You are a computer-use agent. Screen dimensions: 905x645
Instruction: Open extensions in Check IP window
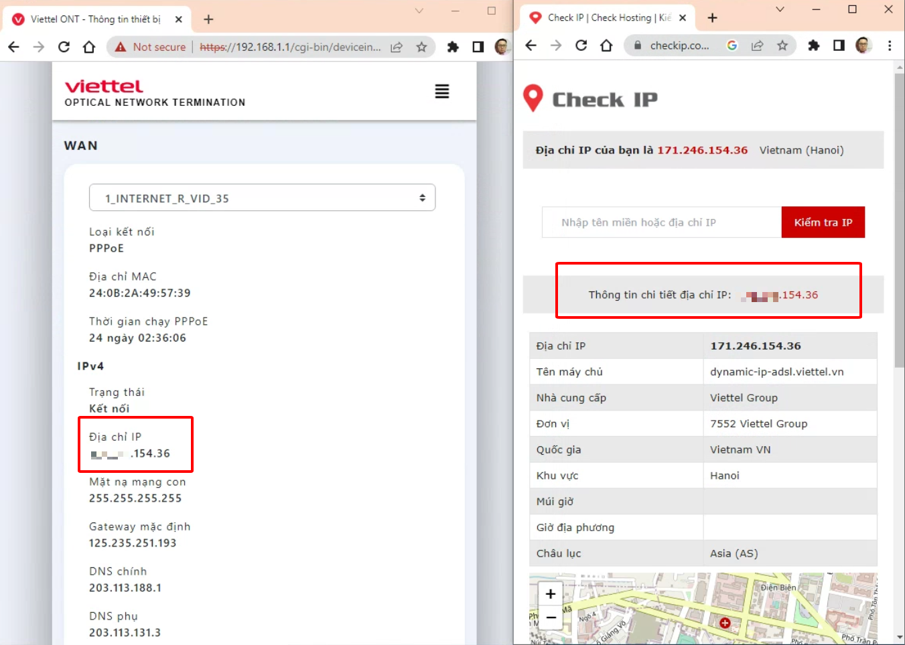tap(813, 46)
